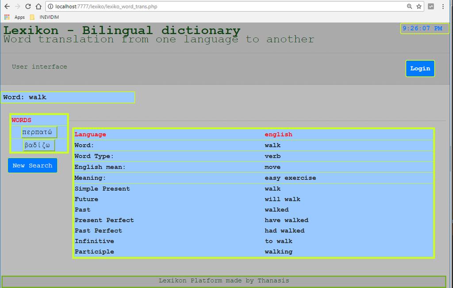The height and width of the screenshot is (288, 453).
Task: Click the had walked value
Action: click(x=284, y=230)
